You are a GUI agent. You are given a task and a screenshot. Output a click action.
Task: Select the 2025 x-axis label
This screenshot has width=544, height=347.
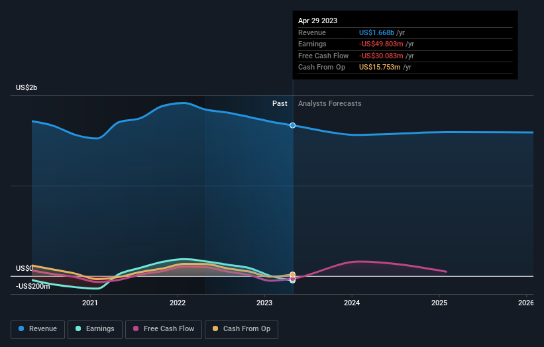tap(439, 303)
